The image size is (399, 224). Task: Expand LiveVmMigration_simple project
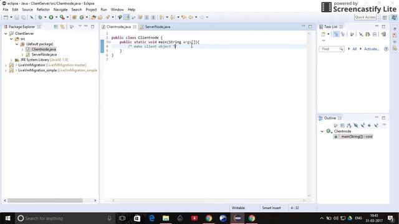6,70
